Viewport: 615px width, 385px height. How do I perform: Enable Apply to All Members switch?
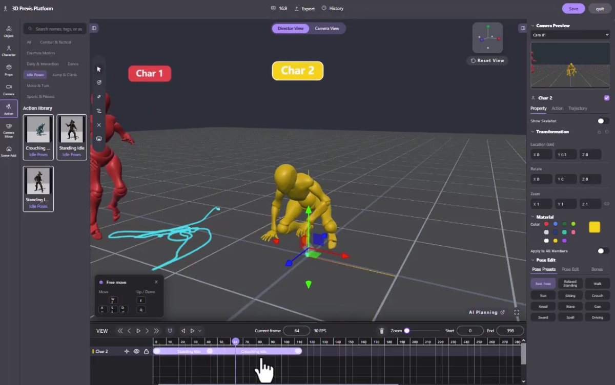click(x=603, y=251)
